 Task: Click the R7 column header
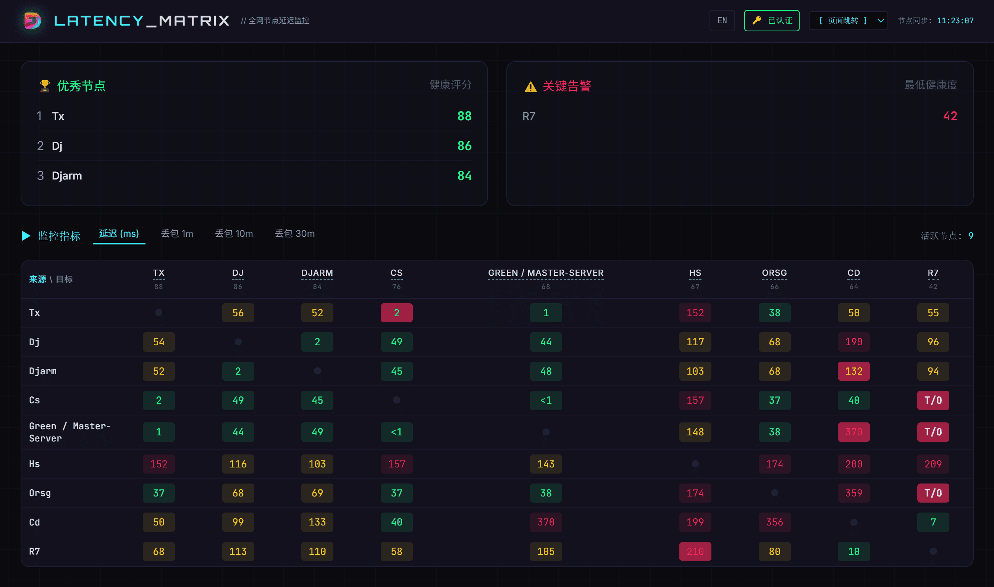(933, 273)
